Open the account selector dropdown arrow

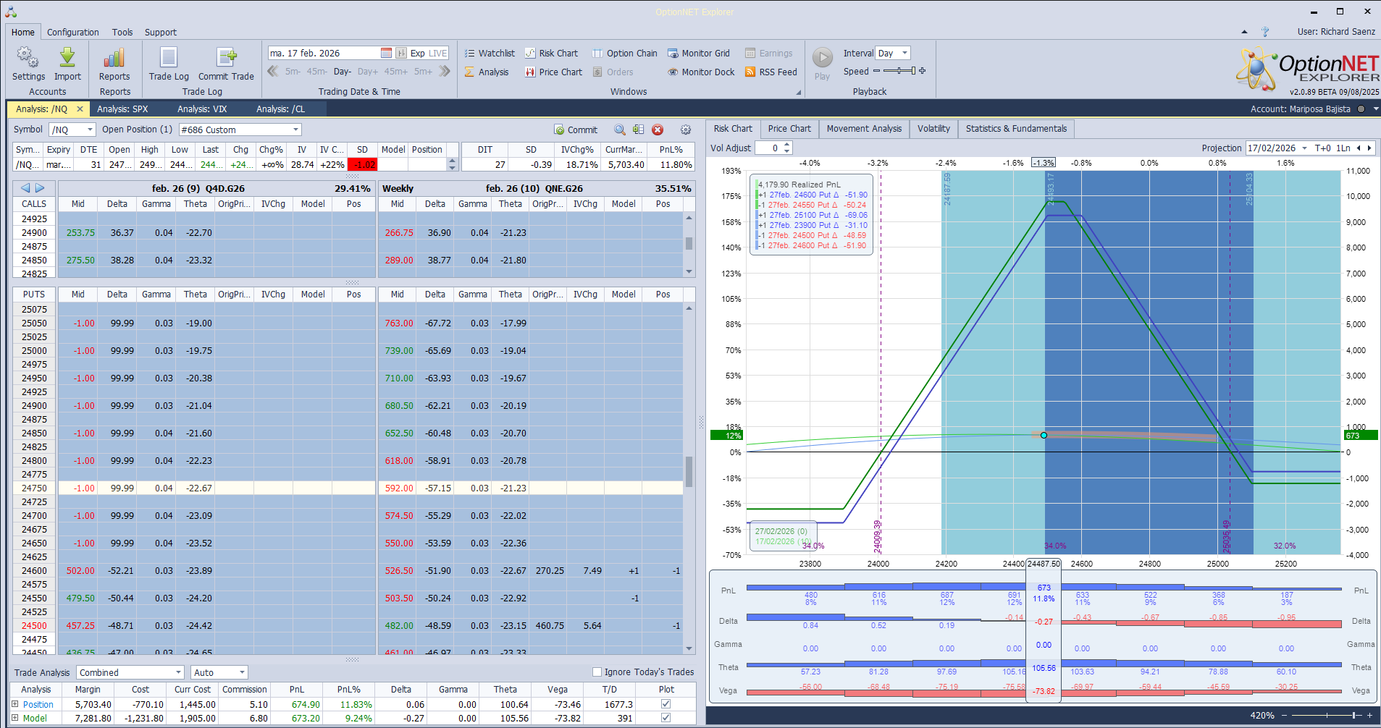coord(1375,109)
